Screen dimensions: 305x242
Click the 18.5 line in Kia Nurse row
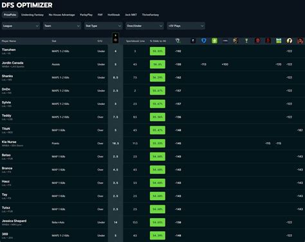(116, 144)
